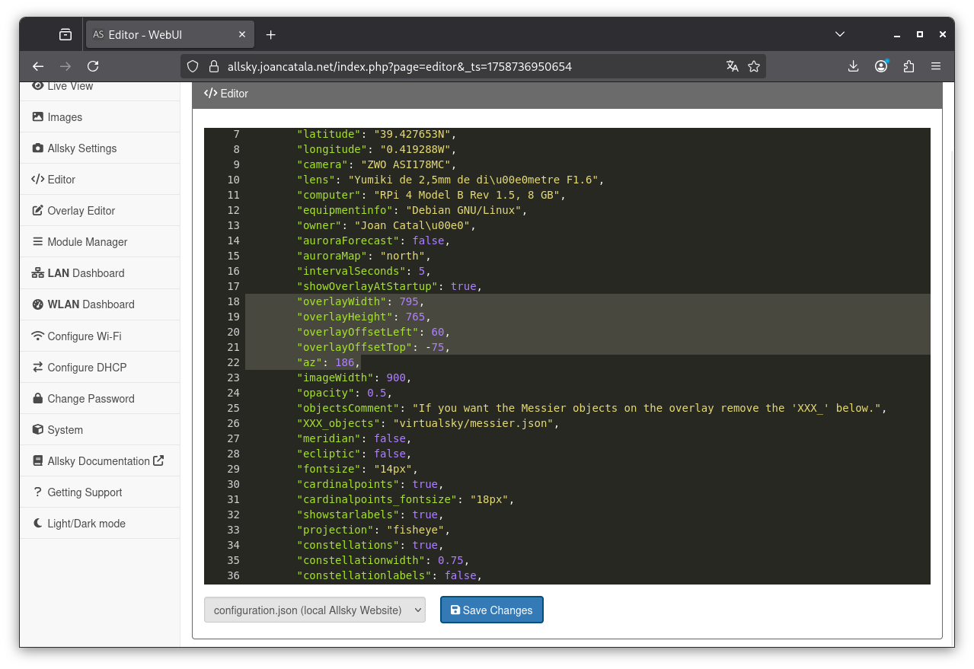Open the Firefox application hamburger menu
Screen dimensions: 974x669
click(x=936, y=66)
